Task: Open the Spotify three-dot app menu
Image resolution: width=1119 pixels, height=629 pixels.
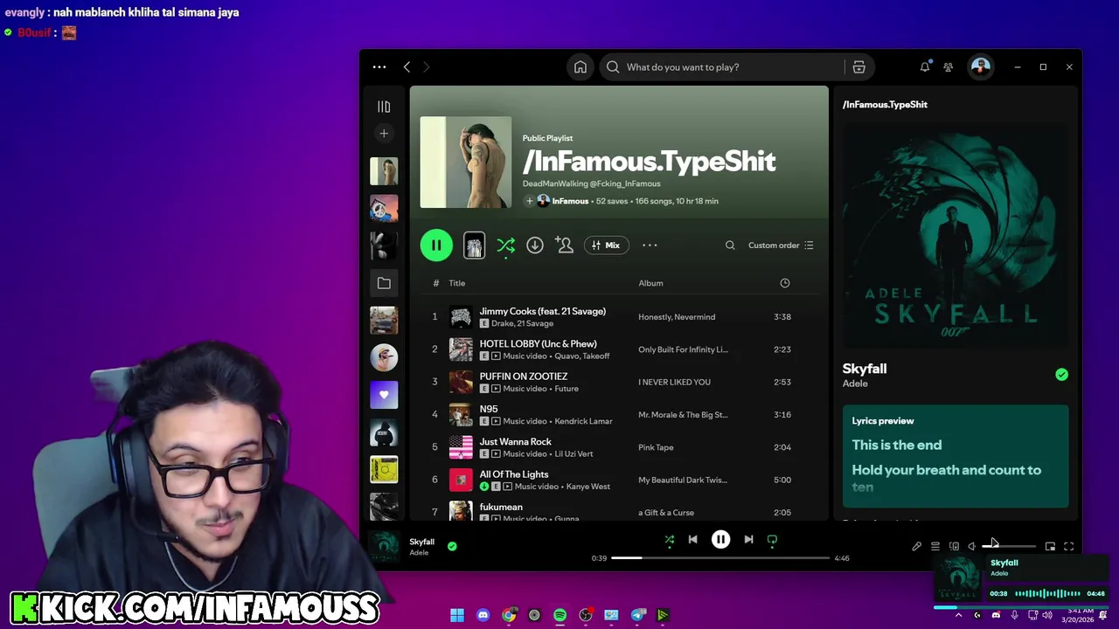Action: (379, 67)
